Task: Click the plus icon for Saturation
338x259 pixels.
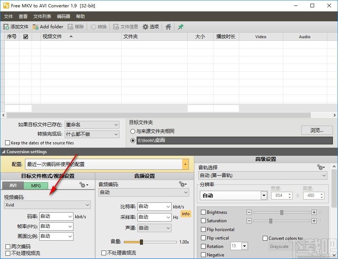Action: click(x=314, y=221)
